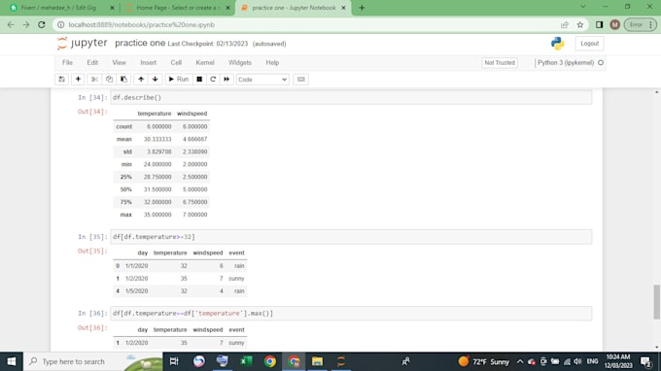Close the practice one browser tab
Image resolution: width=661 pixels, height=371 pixels.
click(343, 8)
